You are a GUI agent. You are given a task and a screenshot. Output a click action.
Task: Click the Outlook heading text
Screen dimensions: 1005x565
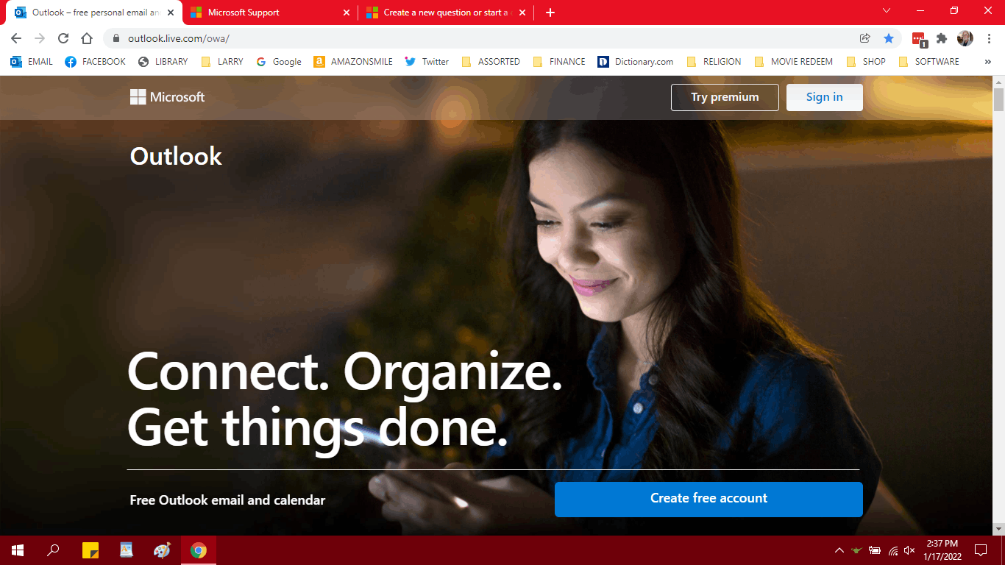[x=176, y=156]
